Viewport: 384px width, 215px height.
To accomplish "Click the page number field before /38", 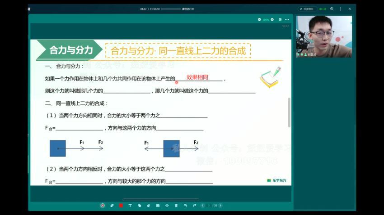I will click(209, 206).
